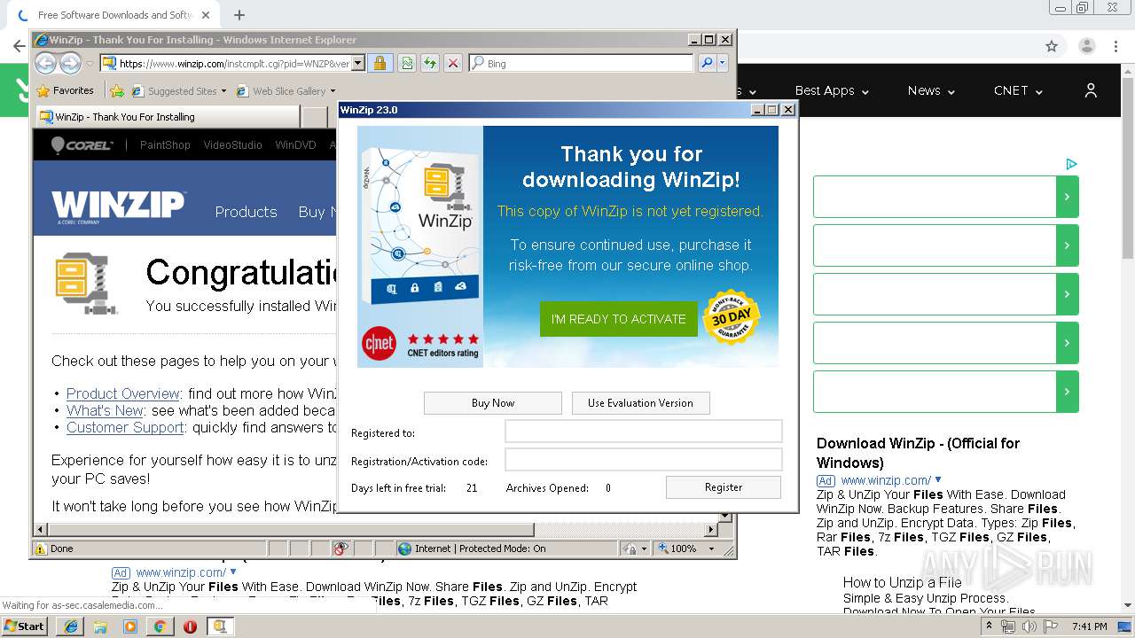The height and width of the screenshot is (638, 1135).
Task: Open the What's New link
Action: pos(105,410)
